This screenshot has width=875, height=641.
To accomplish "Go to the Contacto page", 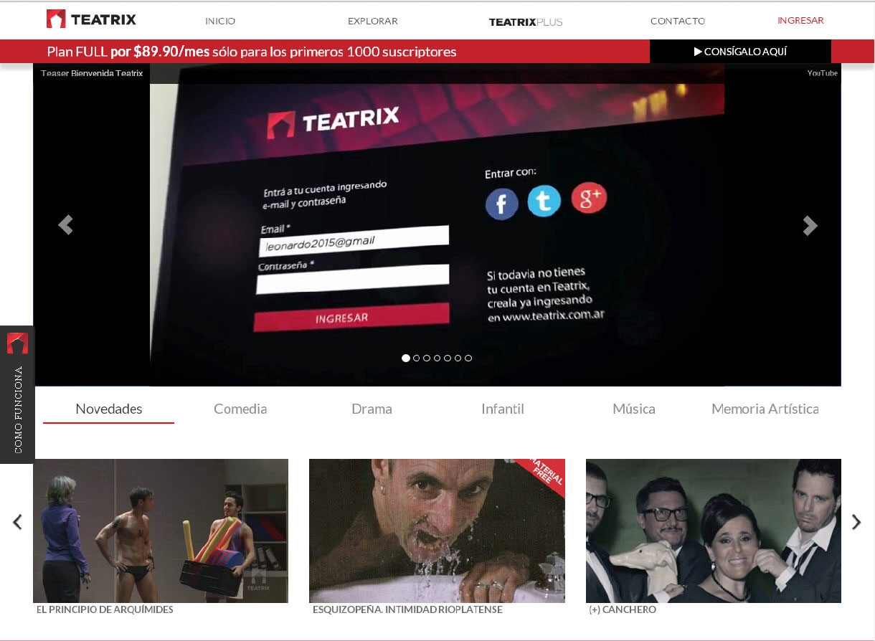I will pos(677,21).
